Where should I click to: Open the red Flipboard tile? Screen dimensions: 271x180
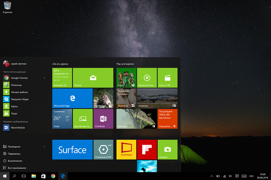coord(147,149)
